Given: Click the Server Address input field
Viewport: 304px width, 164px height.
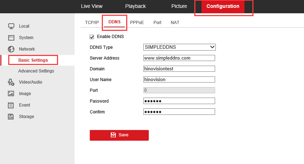Looking at the screenshot, I should point(179,58).
